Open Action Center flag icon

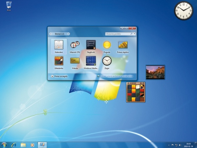(172, 145)
